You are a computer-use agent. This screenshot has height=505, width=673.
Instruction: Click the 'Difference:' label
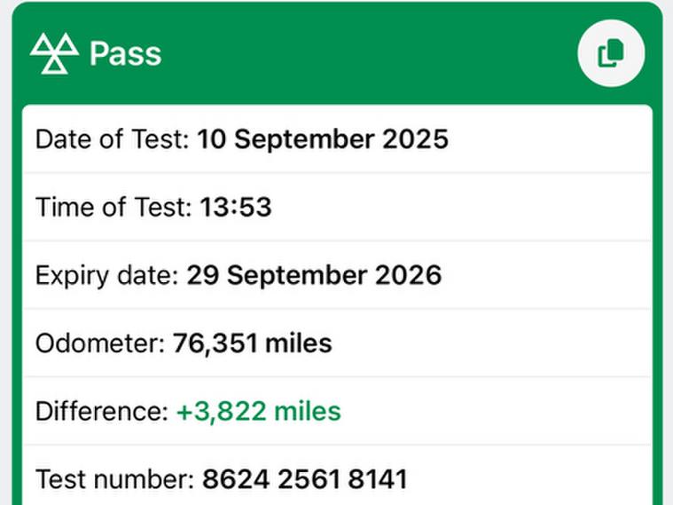tap(102, 412)
